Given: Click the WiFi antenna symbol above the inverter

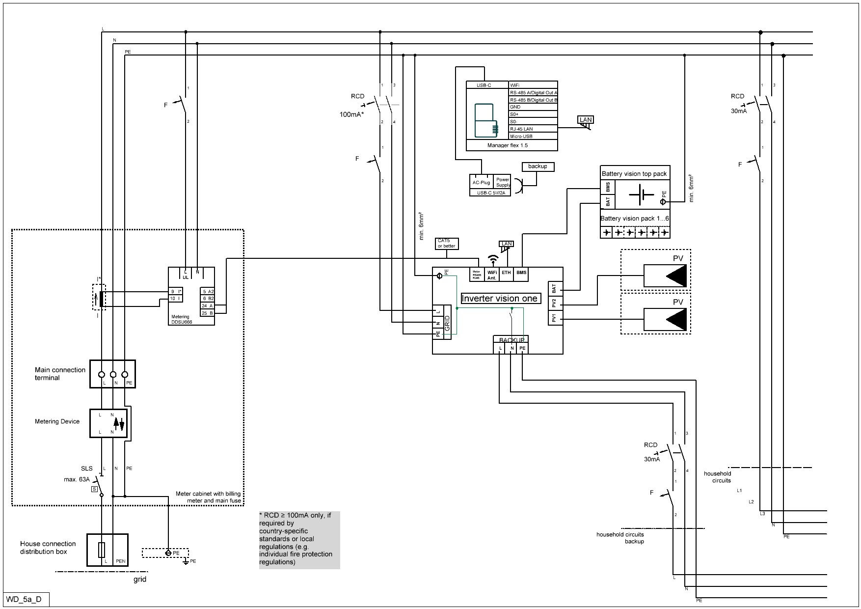Looking at the screenshot, I should point(493,258).
